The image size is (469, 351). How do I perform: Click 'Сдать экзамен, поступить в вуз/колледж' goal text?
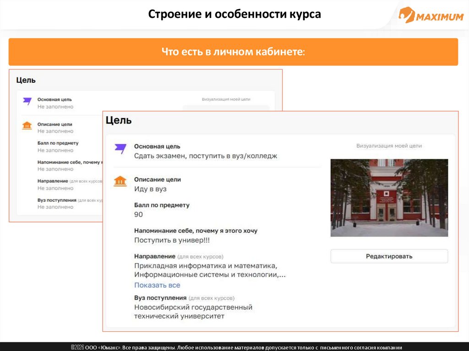coord(205,156)
